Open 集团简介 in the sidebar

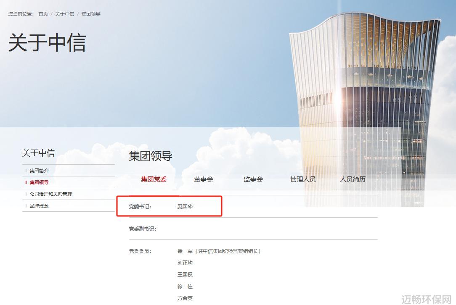39,171
